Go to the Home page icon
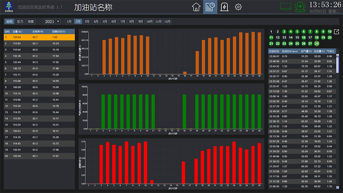The image size is (343, 193). click(x=197, y=7)
